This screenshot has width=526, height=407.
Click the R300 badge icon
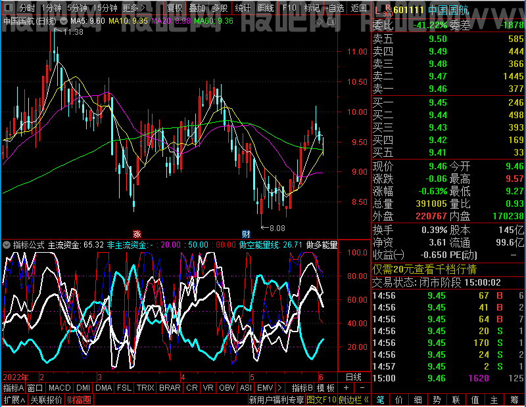388,11
